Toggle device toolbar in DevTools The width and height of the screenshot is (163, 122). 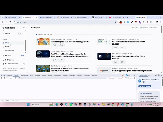click(4, 75)
